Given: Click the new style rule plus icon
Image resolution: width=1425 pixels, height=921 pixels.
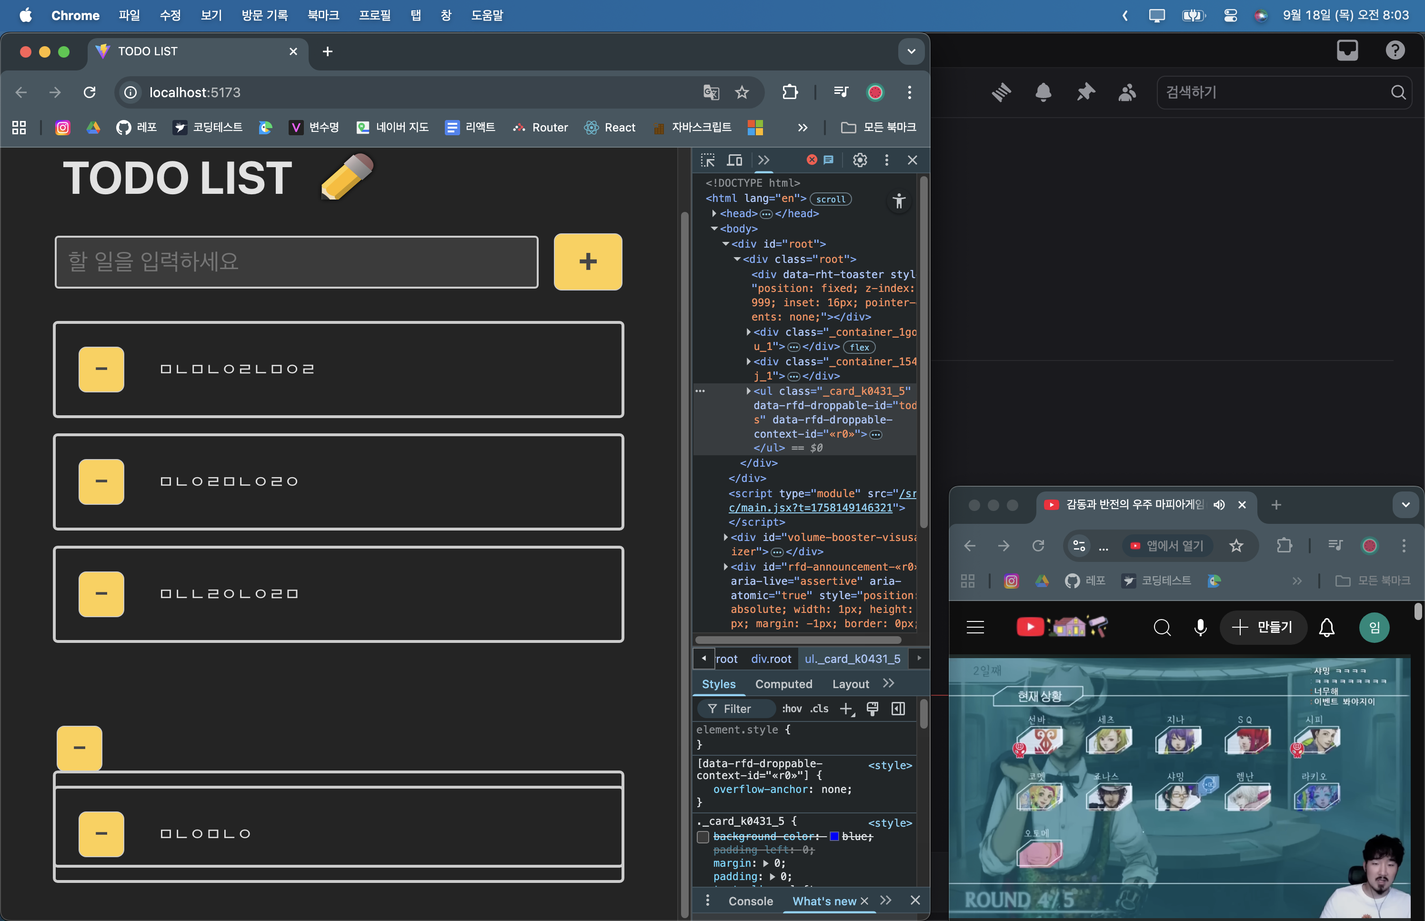Looking at the screenshot, I should click(x=846, y=709).
